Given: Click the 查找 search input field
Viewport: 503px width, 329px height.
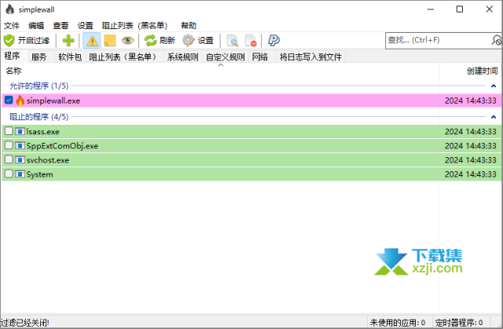Looking at the screenshot, I should click(439, 40).
